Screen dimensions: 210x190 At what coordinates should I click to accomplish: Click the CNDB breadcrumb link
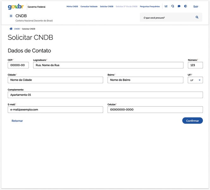[x=17, y=29]
